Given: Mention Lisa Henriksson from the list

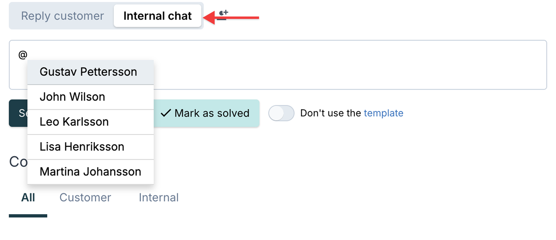Looking at the screenshot, I should click(x=91, y=147).
